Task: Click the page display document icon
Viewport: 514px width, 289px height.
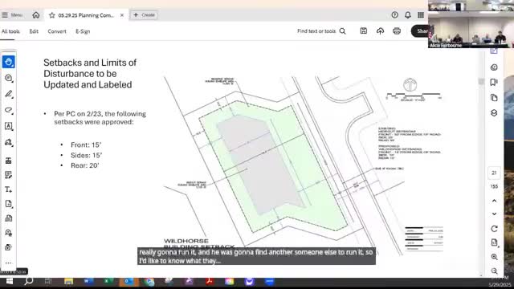Action: pos(495,242)
